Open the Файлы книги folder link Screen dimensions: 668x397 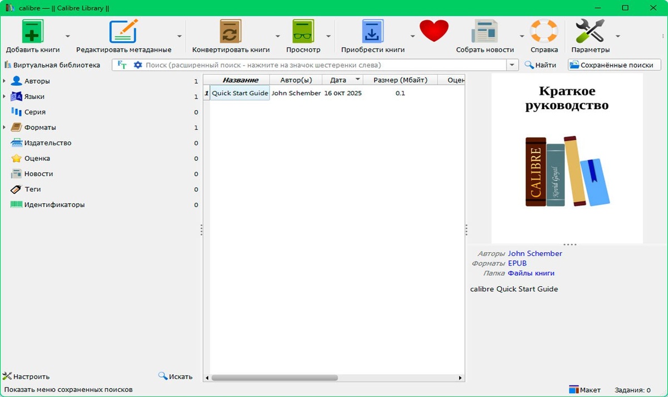[531, 273]
